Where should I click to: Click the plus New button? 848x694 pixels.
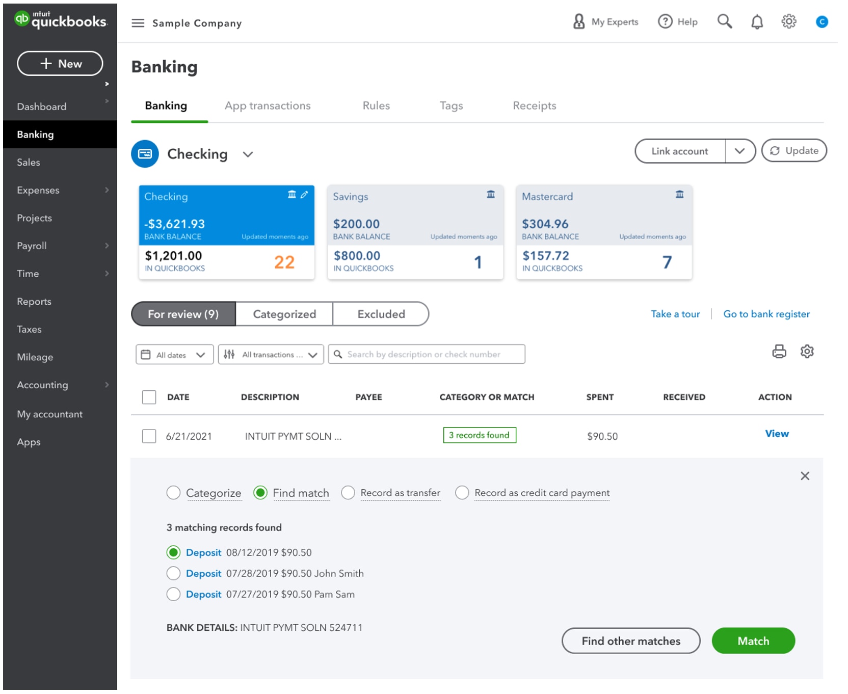coord(60,64)
